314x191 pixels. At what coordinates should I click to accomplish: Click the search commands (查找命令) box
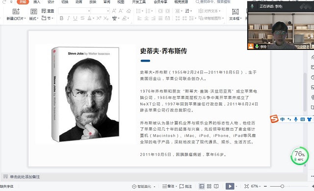point(213,2)
